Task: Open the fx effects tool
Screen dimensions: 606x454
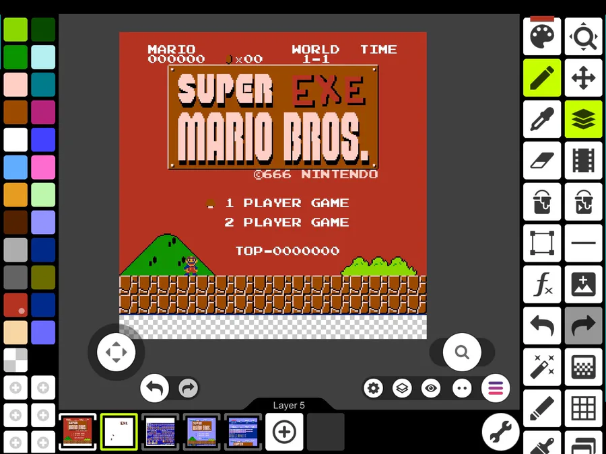Action: tap(542, 284)
